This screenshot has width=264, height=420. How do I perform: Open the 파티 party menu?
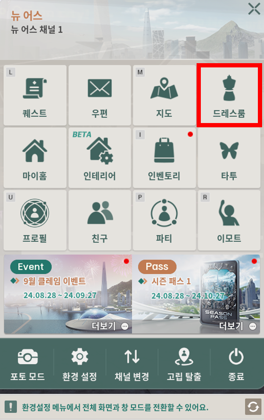(x=165, y=220)
